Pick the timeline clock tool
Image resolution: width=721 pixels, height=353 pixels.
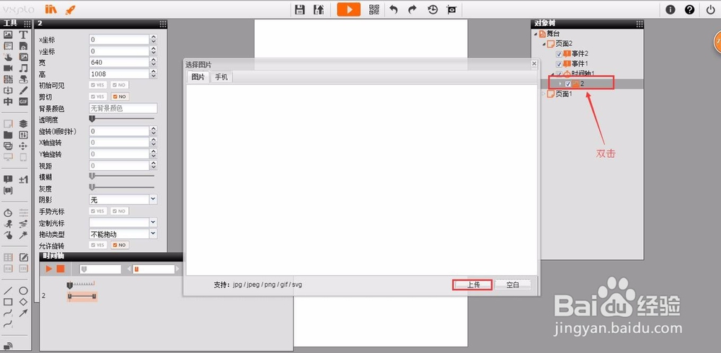[x=8, y=213]
